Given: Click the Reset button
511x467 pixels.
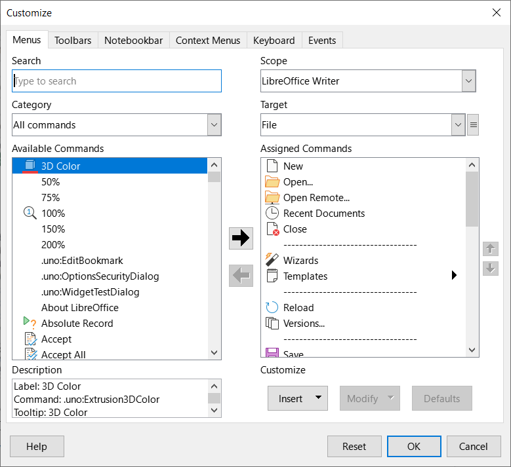Looking at the screenshot, I should tap(354, 446).
